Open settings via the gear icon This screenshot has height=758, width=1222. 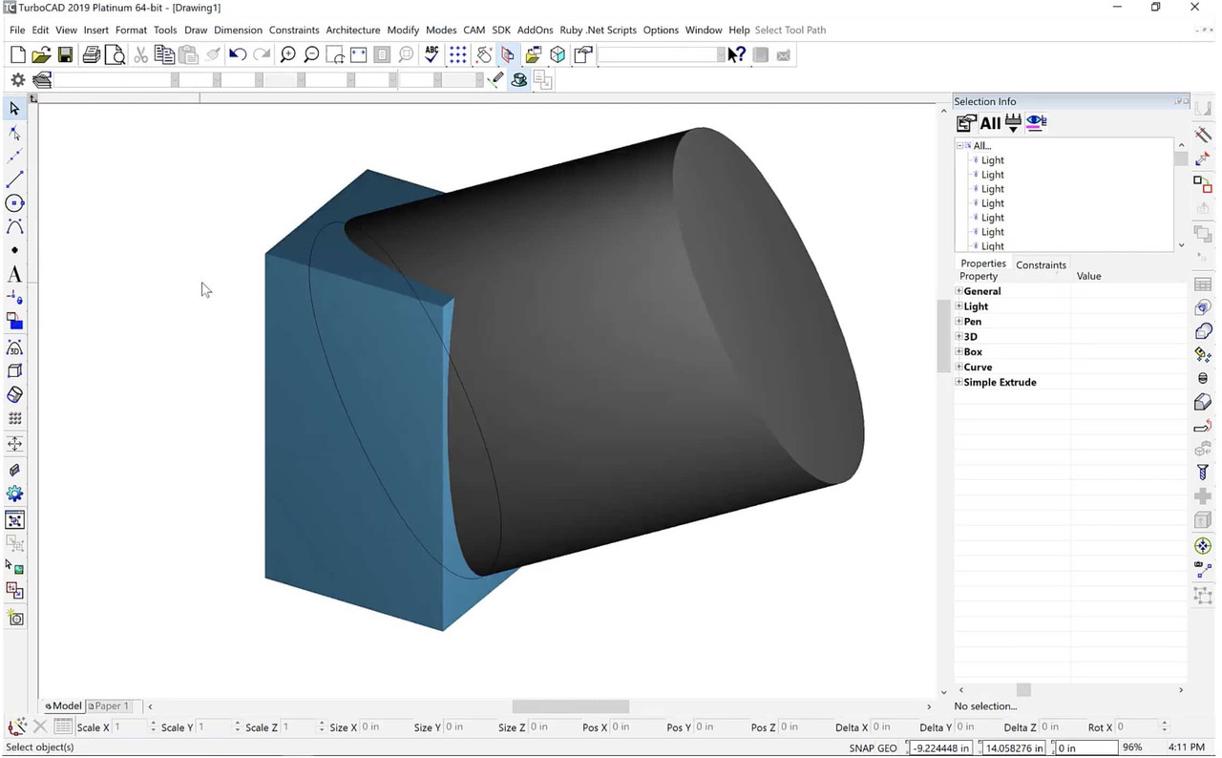coord(16,79)
